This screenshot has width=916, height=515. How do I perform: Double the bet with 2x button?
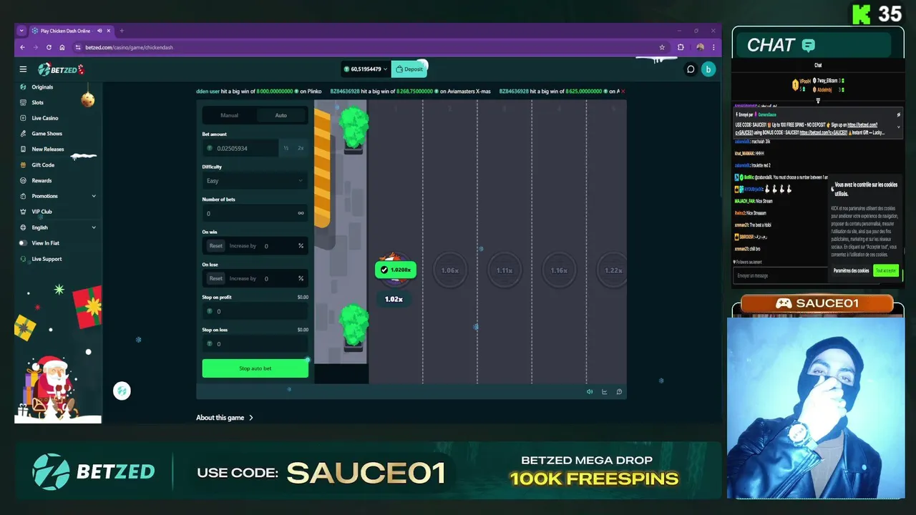point(301,148)
